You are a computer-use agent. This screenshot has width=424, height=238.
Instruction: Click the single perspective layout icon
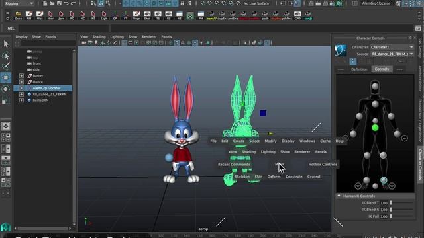click(6, 126)
